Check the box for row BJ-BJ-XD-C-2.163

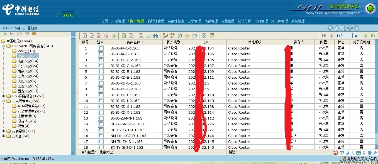click(101, 60)
